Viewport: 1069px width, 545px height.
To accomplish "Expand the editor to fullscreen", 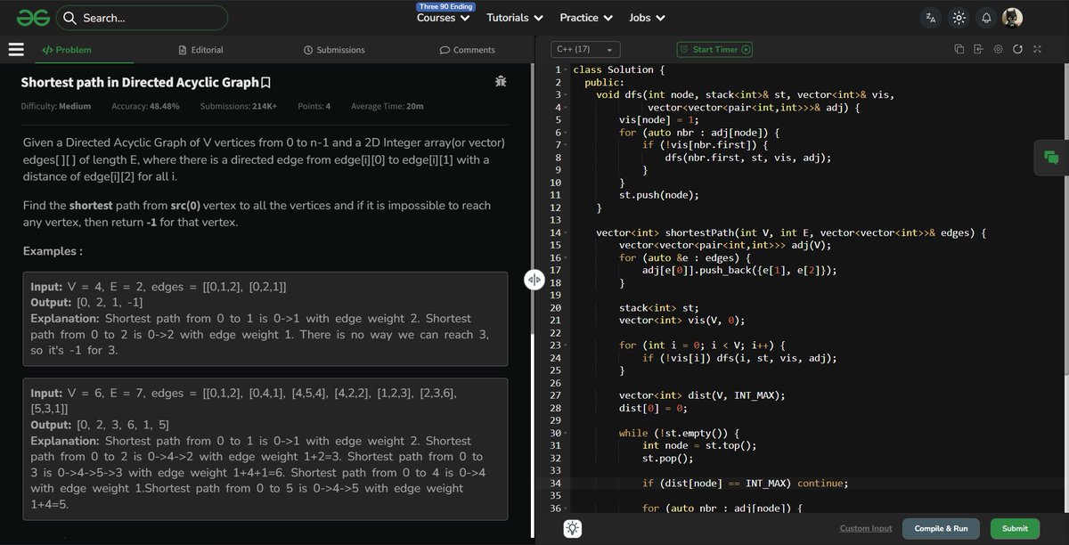I will tap(1037, 50).
